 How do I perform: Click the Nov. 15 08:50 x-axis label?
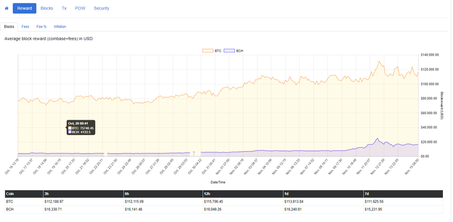pyautogui.click(x=412, y=166)
